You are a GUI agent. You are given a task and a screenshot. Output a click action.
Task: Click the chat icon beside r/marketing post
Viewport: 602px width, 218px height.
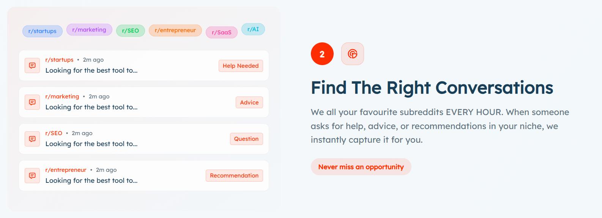coord(32,102)
